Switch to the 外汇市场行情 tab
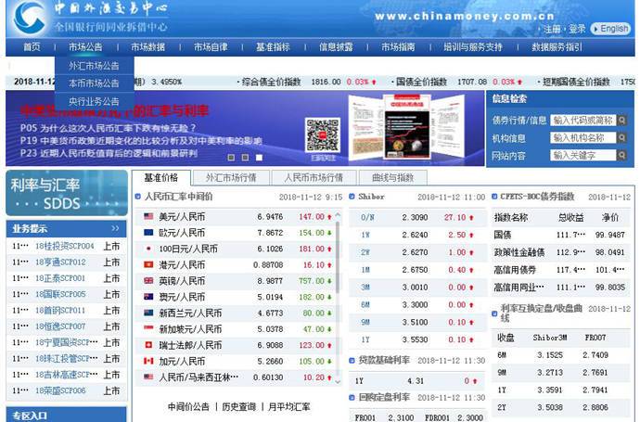Viewport: 640px width, 422px height. click(x=231, y=177)
